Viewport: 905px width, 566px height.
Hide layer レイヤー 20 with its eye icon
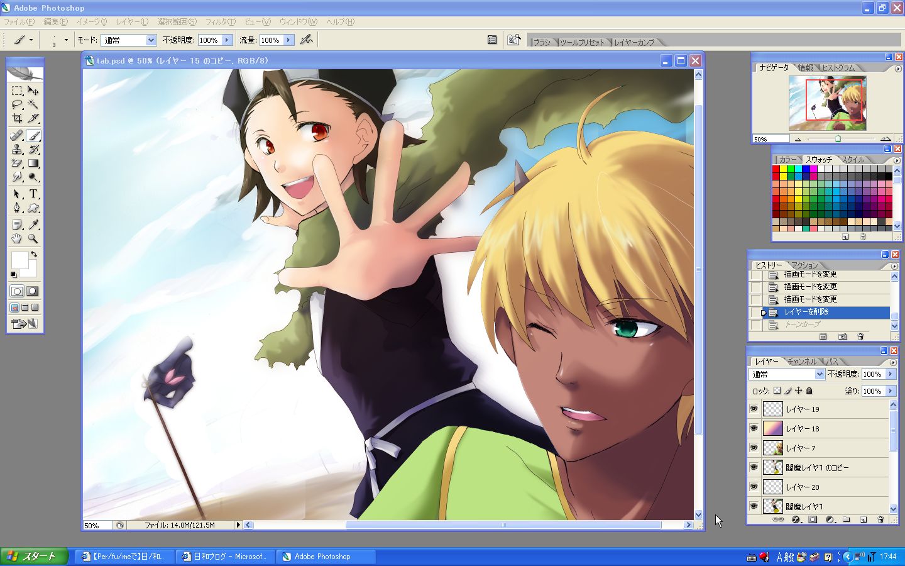pyautogui.click(x=754, y=487)
